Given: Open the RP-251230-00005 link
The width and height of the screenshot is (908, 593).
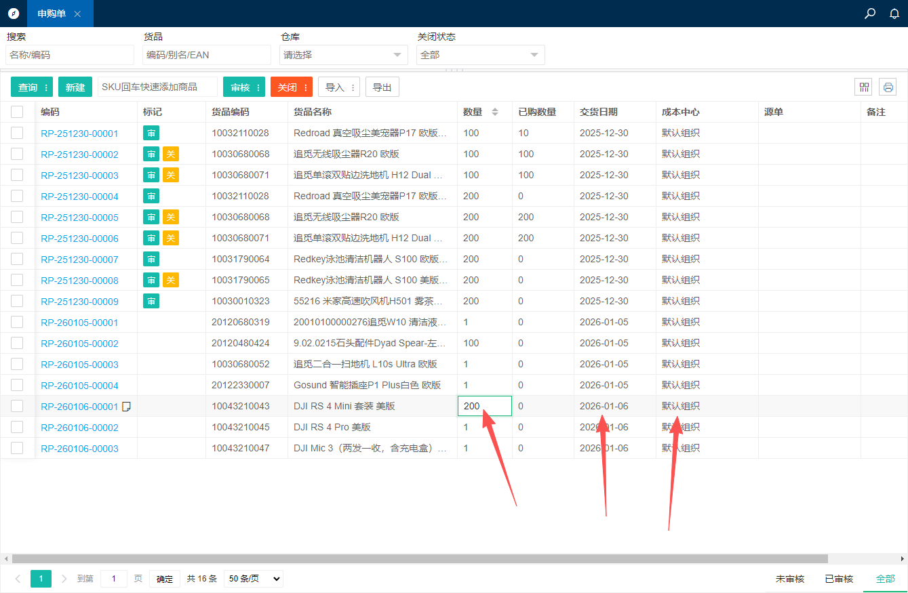Looking at the screenshot, I should tap(79, 218).
